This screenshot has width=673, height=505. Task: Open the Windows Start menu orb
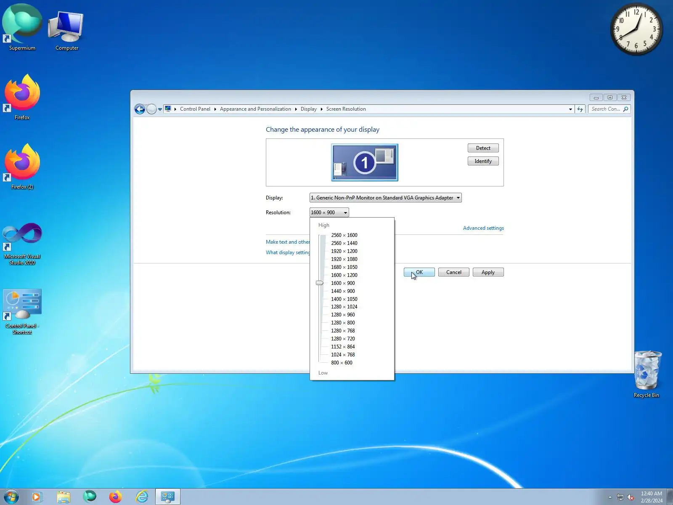[x=11, y=497]
